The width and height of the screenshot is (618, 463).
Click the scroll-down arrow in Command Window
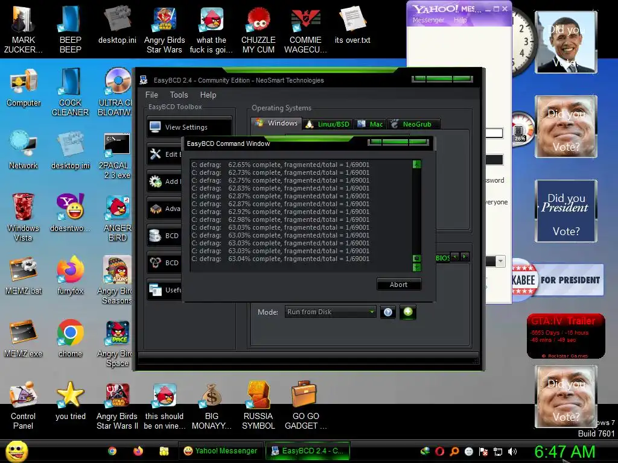(416, 267)
